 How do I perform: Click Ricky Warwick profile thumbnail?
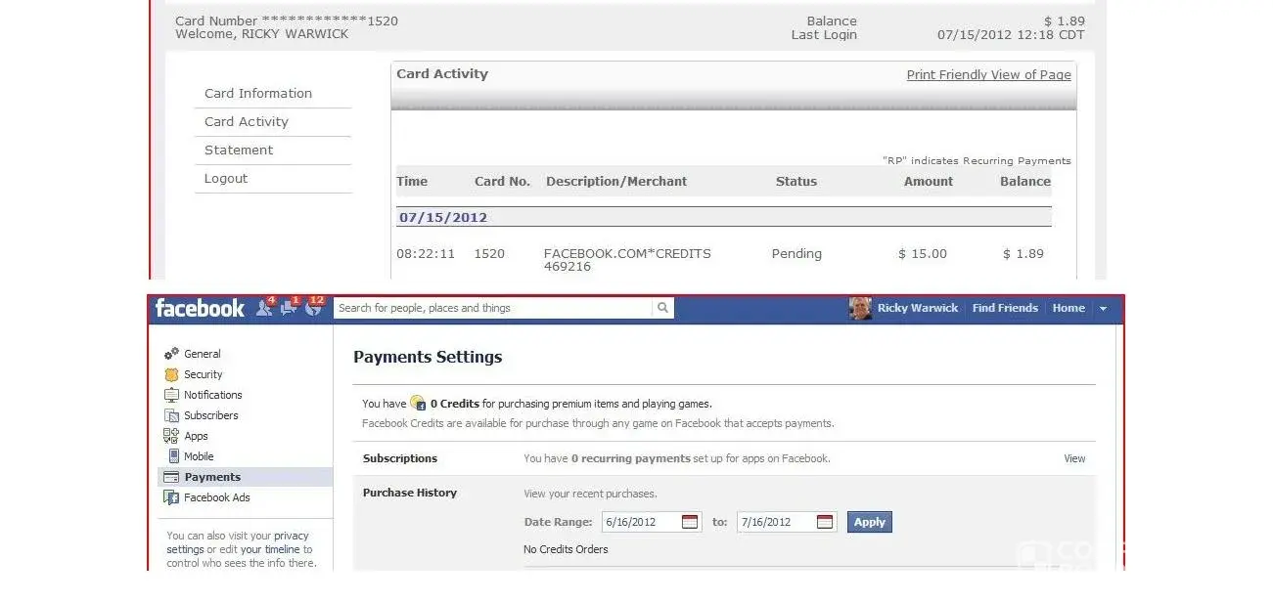click(860, 308)
